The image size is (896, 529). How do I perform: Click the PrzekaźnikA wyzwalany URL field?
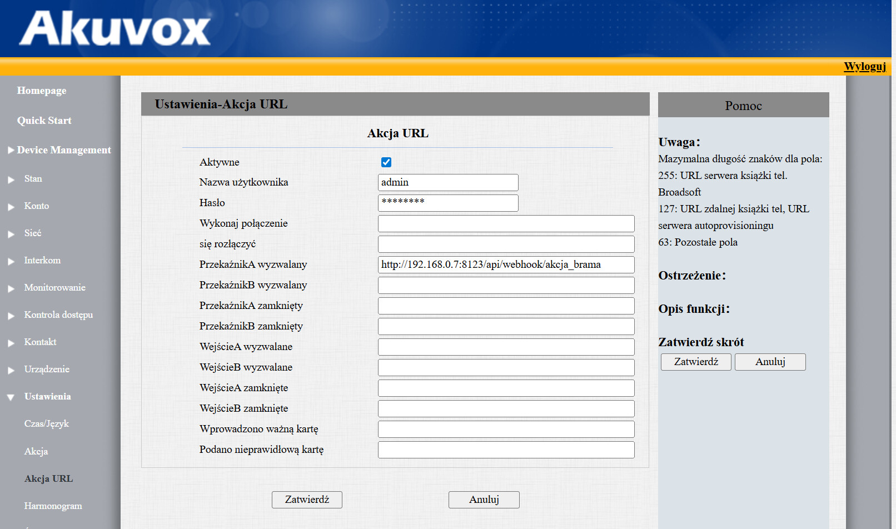[506, 264]
